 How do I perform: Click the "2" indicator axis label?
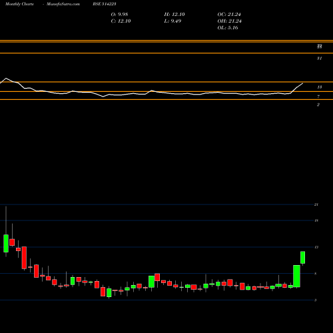(318, 105)
